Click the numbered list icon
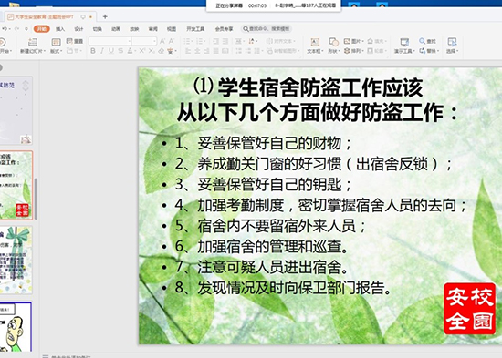Screen dimensions: 502x358 [201, 41]
